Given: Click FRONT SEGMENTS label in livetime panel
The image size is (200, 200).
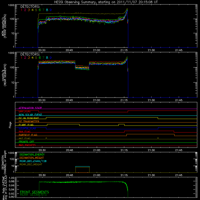Looking at the screenshot, I should 34,192.
